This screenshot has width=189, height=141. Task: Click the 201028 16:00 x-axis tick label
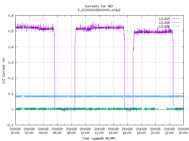click(127, 131)
